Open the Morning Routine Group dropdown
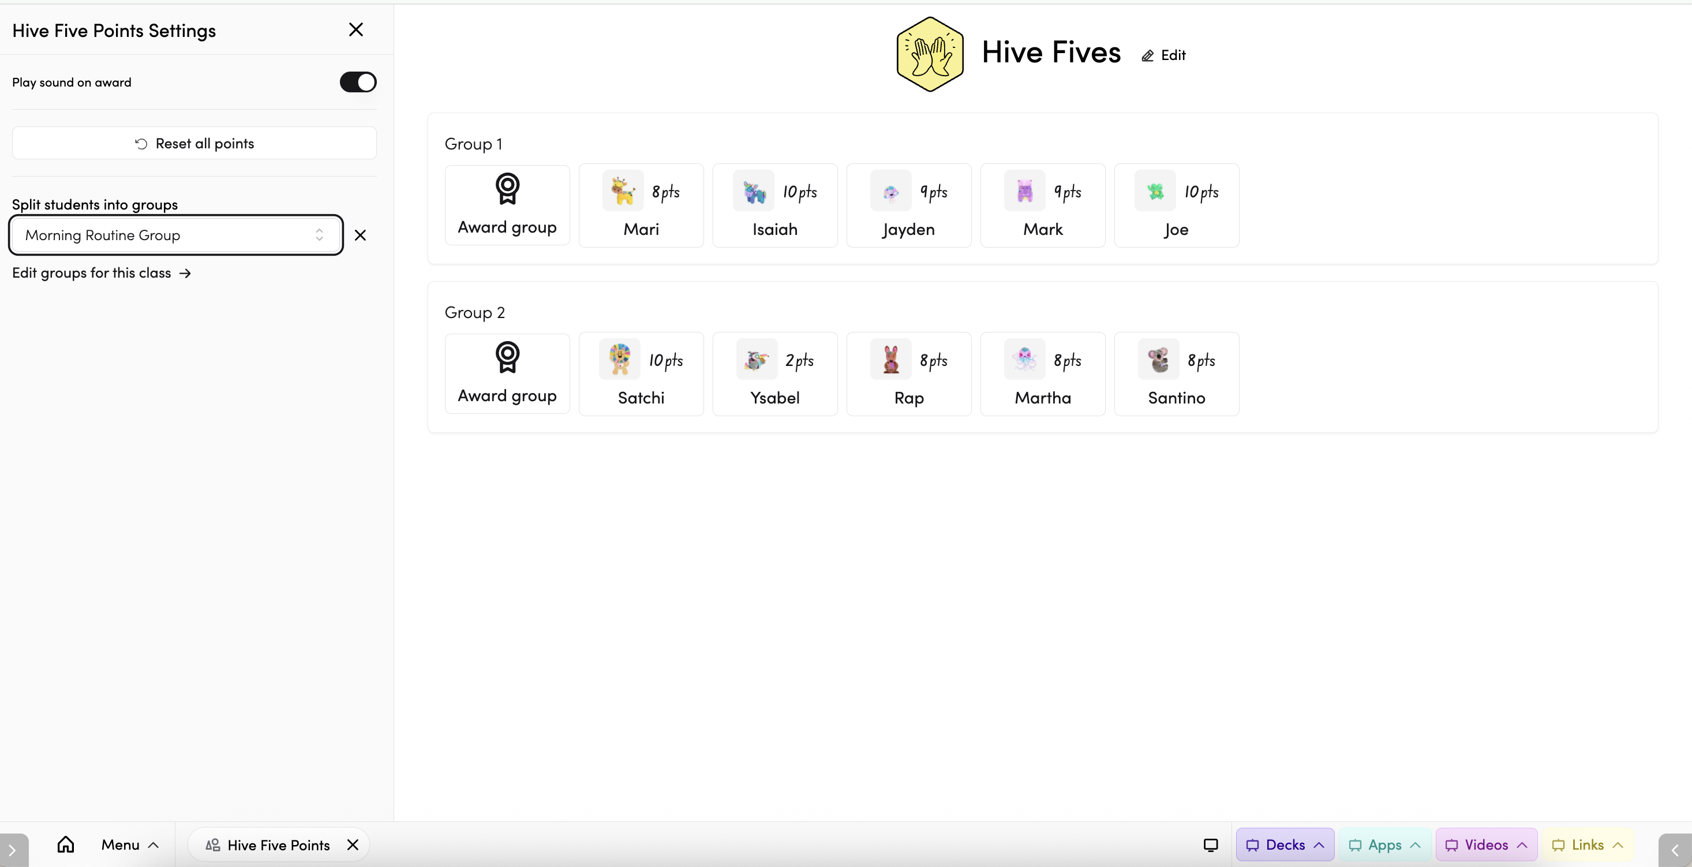The height and width of the screenshot is (867, 1692). point(175,235)
